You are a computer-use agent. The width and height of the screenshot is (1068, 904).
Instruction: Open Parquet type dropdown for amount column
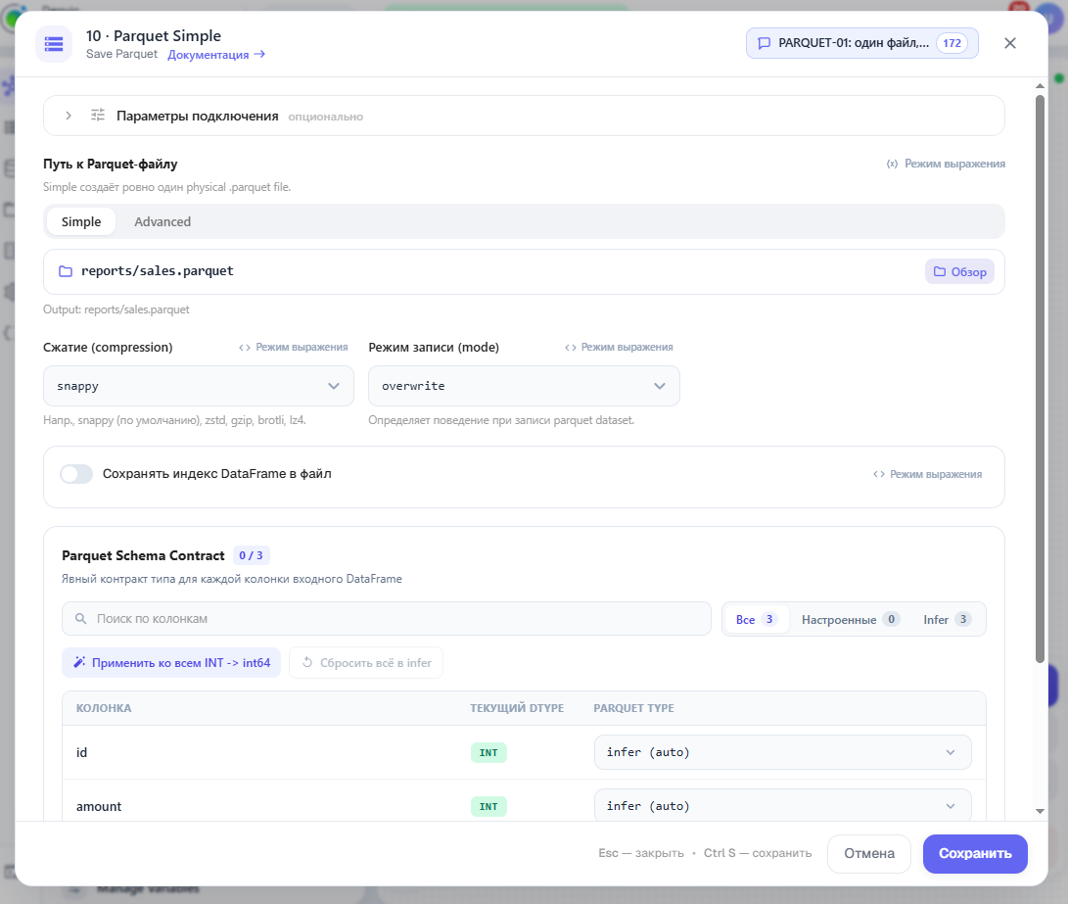[x=782, y=806]
